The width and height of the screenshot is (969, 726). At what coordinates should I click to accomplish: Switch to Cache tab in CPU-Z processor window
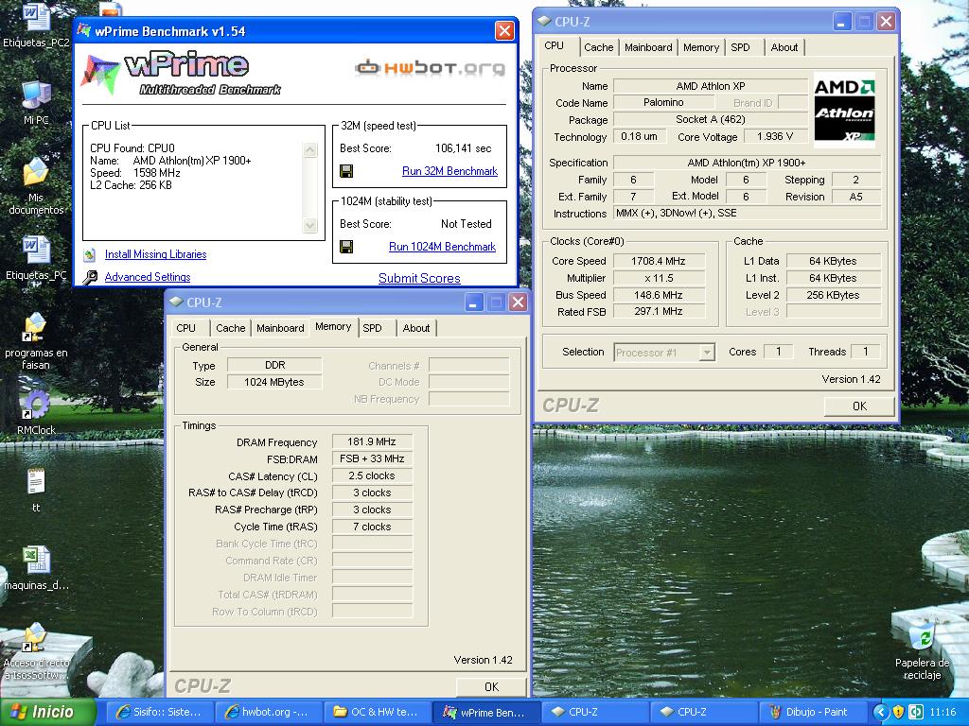(x=598, y=47)
